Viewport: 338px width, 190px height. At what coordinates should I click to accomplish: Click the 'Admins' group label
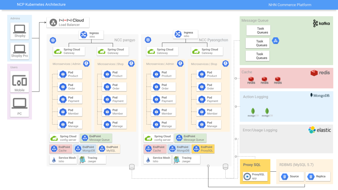point(15,19)
